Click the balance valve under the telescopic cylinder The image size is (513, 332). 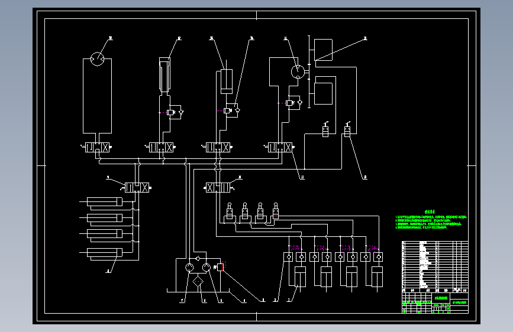(170, 112)
